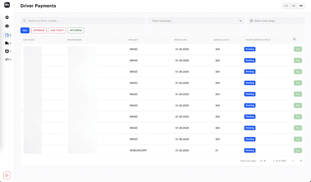Focus the Search by driver or plate field

[x=83, y=21]
